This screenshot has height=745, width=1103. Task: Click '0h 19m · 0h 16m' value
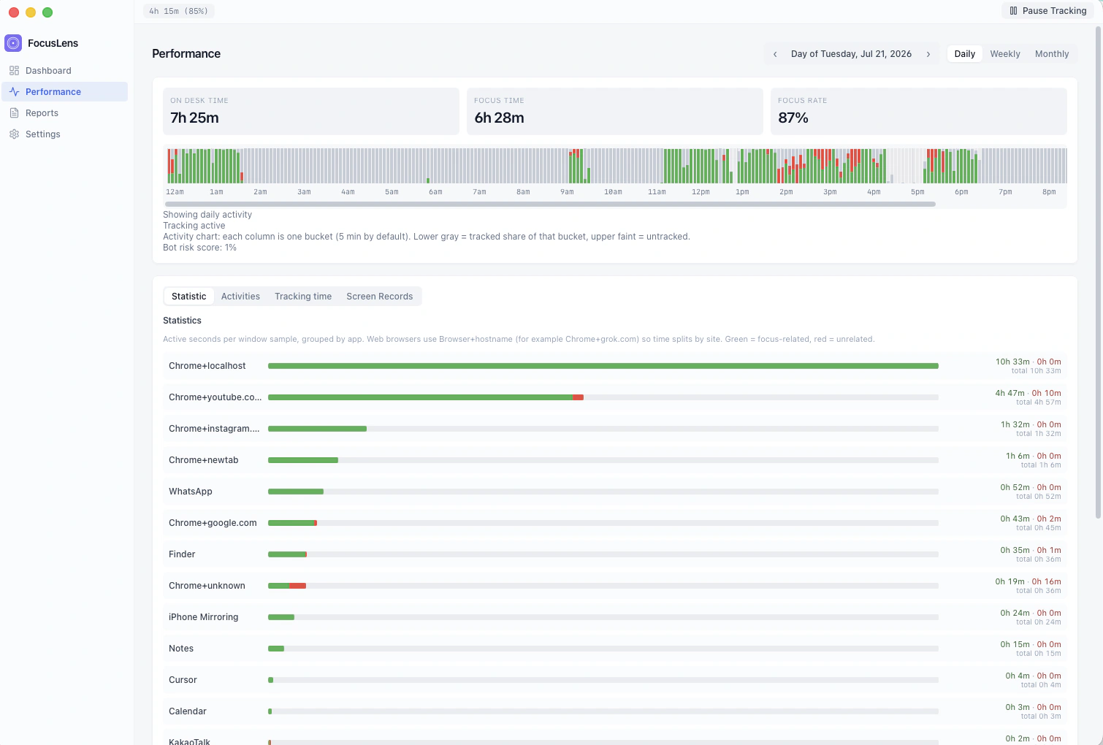(x=1028, y=582)
